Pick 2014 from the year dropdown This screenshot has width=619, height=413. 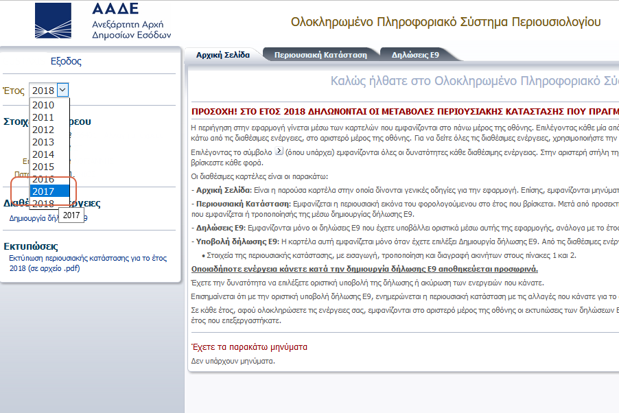pyautogui.click(x=43, y=154)
